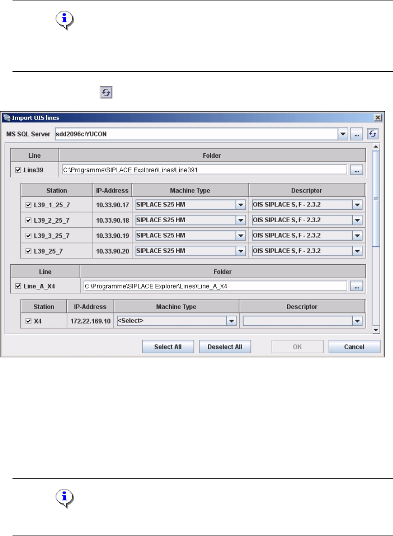Browse for the Line39 folder
Image resolution: width=393 pixels, height=536 pixels.
(x=356, y=170)
